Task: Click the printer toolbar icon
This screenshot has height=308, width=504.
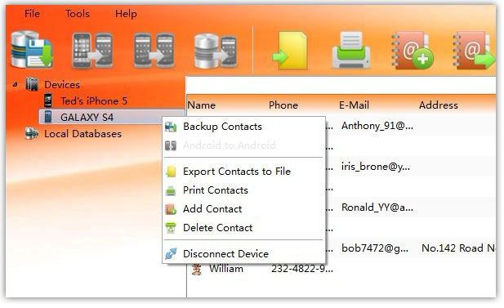Action: [351, 50]
